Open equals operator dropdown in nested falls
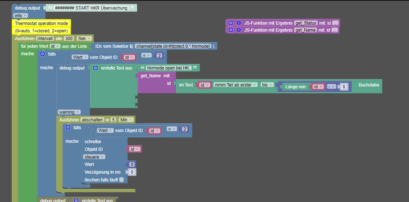 172,129
